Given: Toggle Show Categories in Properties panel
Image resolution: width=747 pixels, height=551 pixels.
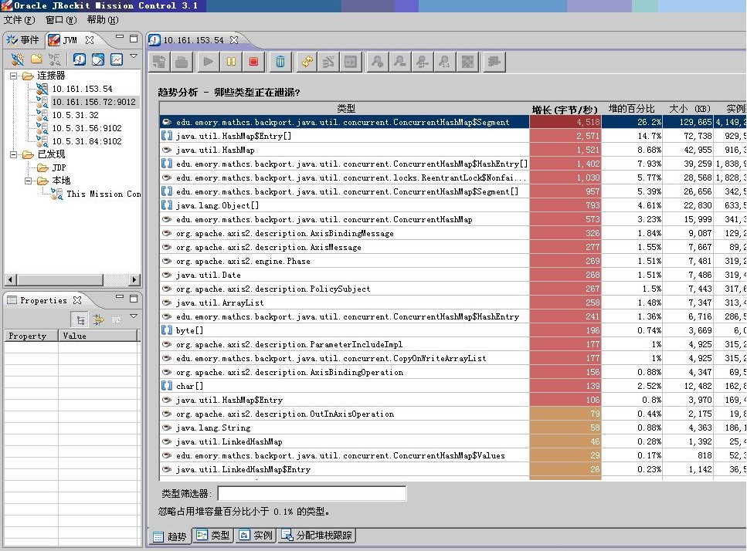Looking at the screenshot, I should click(80, 319).
